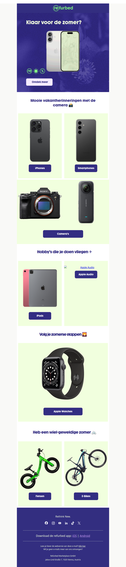
Task: Open the TikTok icon in the footer
Action: (73, 523)
